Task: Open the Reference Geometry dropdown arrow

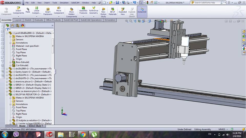Action: [x=94, y=17]
